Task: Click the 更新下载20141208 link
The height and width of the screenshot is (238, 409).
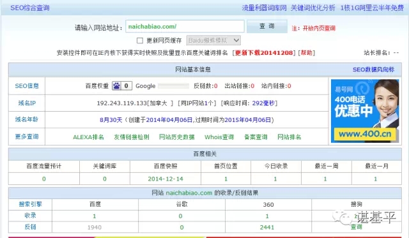Action: 264,53
